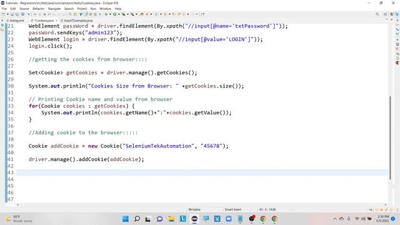Open the New wizard dropdown arrow
Image resolution: width=400 pixels, height=225 pixels.
7,14
